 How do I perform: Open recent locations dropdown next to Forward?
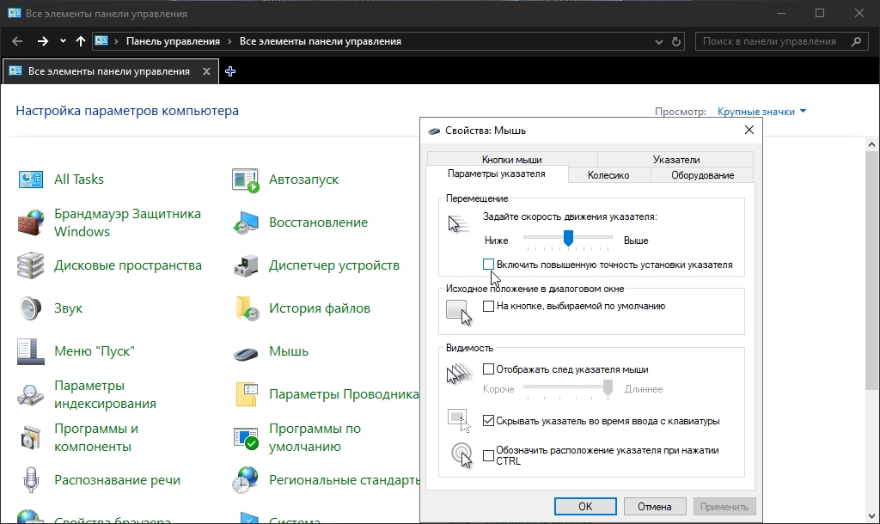coord(63,41)
